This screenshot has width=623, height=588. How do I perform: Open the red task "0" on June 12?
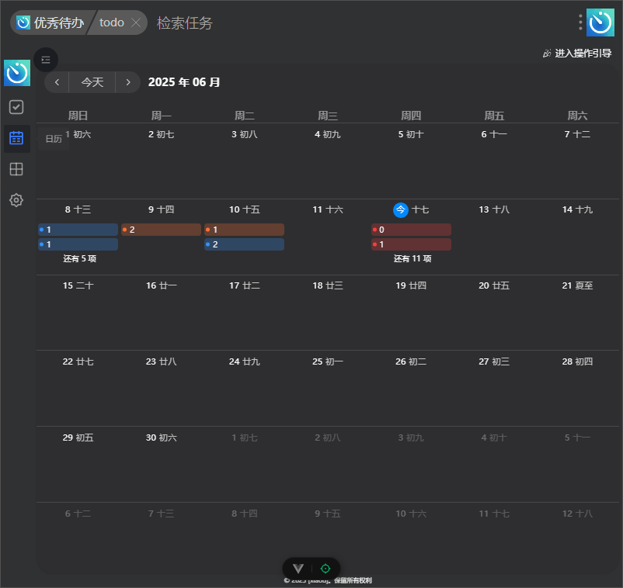411,230
